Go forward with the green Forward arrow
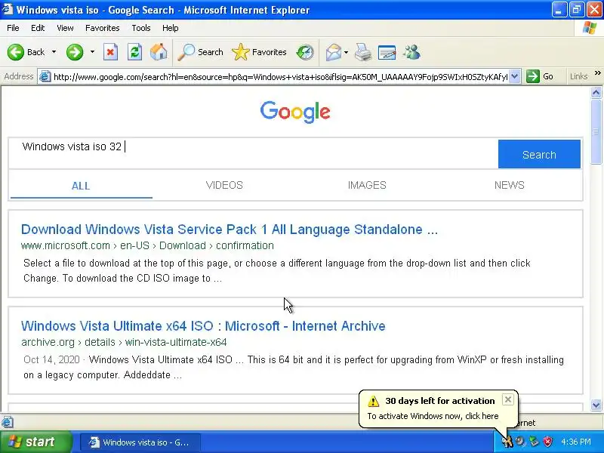Screen dimensions: 604x453 click(74, 52)
